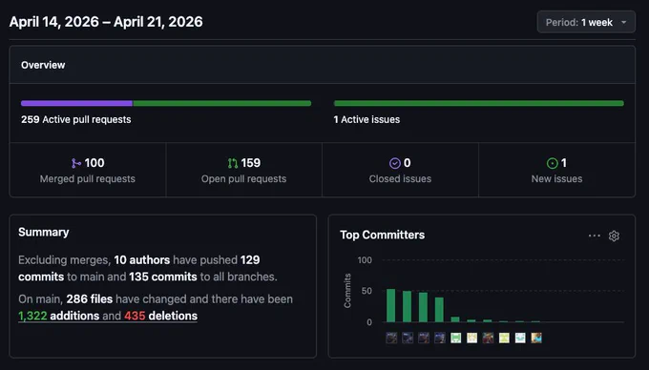Click the 10 authors text in the summary
This screenshot has height=370, width=649.
(142, 260)
